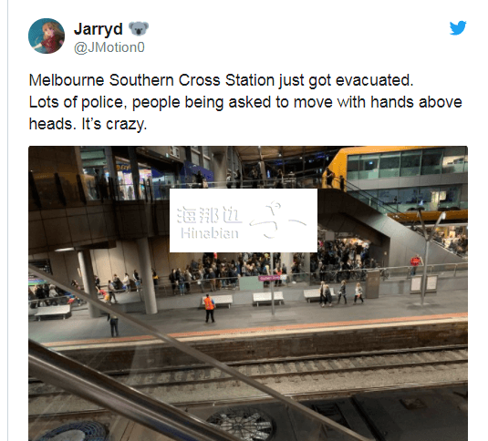Open the Jarryd display name link

point(99,29)
